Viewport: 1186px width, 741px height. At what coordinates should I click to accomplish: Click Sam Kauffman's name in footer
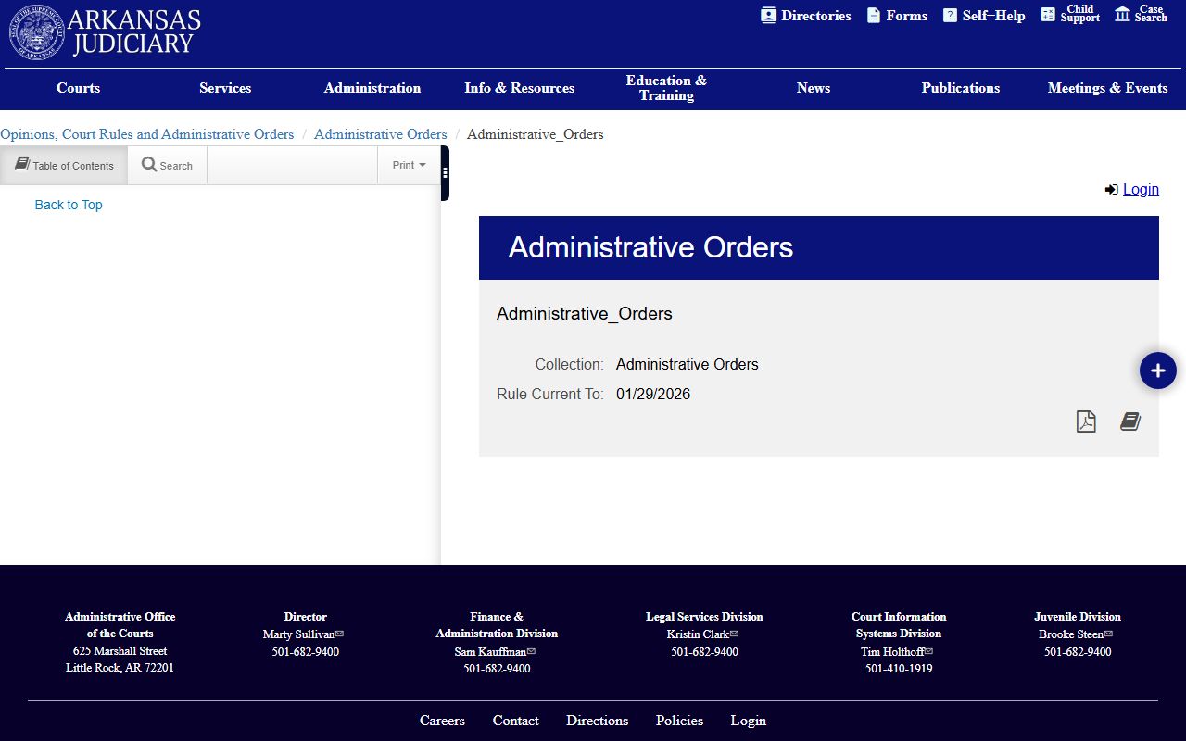click(x=490, y=651)
